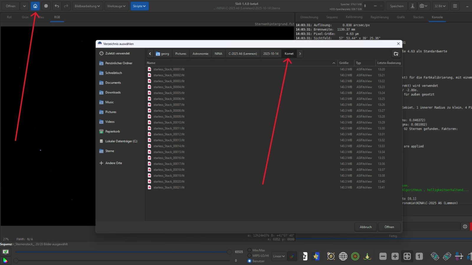The width and height of the screenshot is (472, 265).
Task: Select the Min/Max radio button
Action: [x=250, y=250]
